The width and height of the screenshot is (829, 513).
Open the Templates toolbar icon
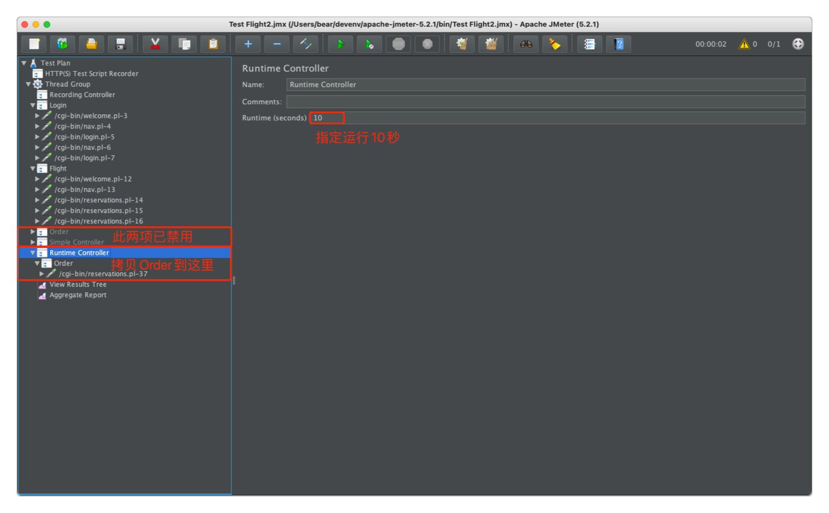[63, 44]
